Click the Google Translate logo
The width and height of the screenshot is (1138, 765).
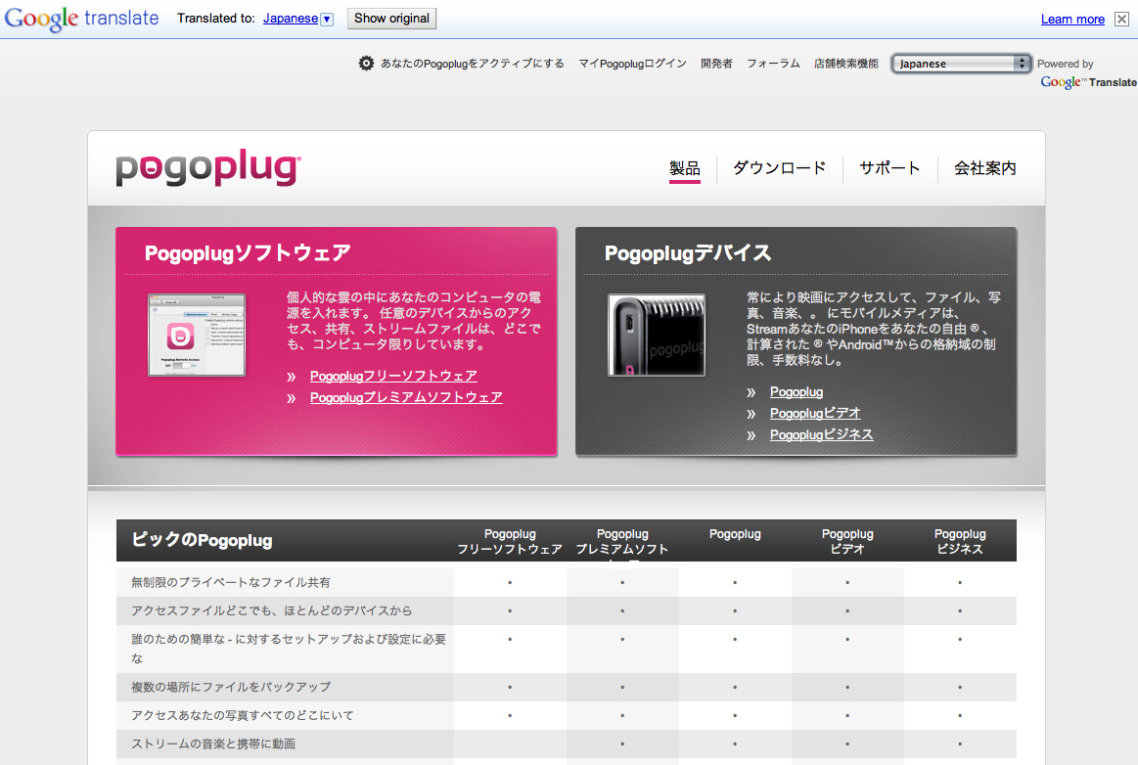pyautogui.click(x=81, y=19)
